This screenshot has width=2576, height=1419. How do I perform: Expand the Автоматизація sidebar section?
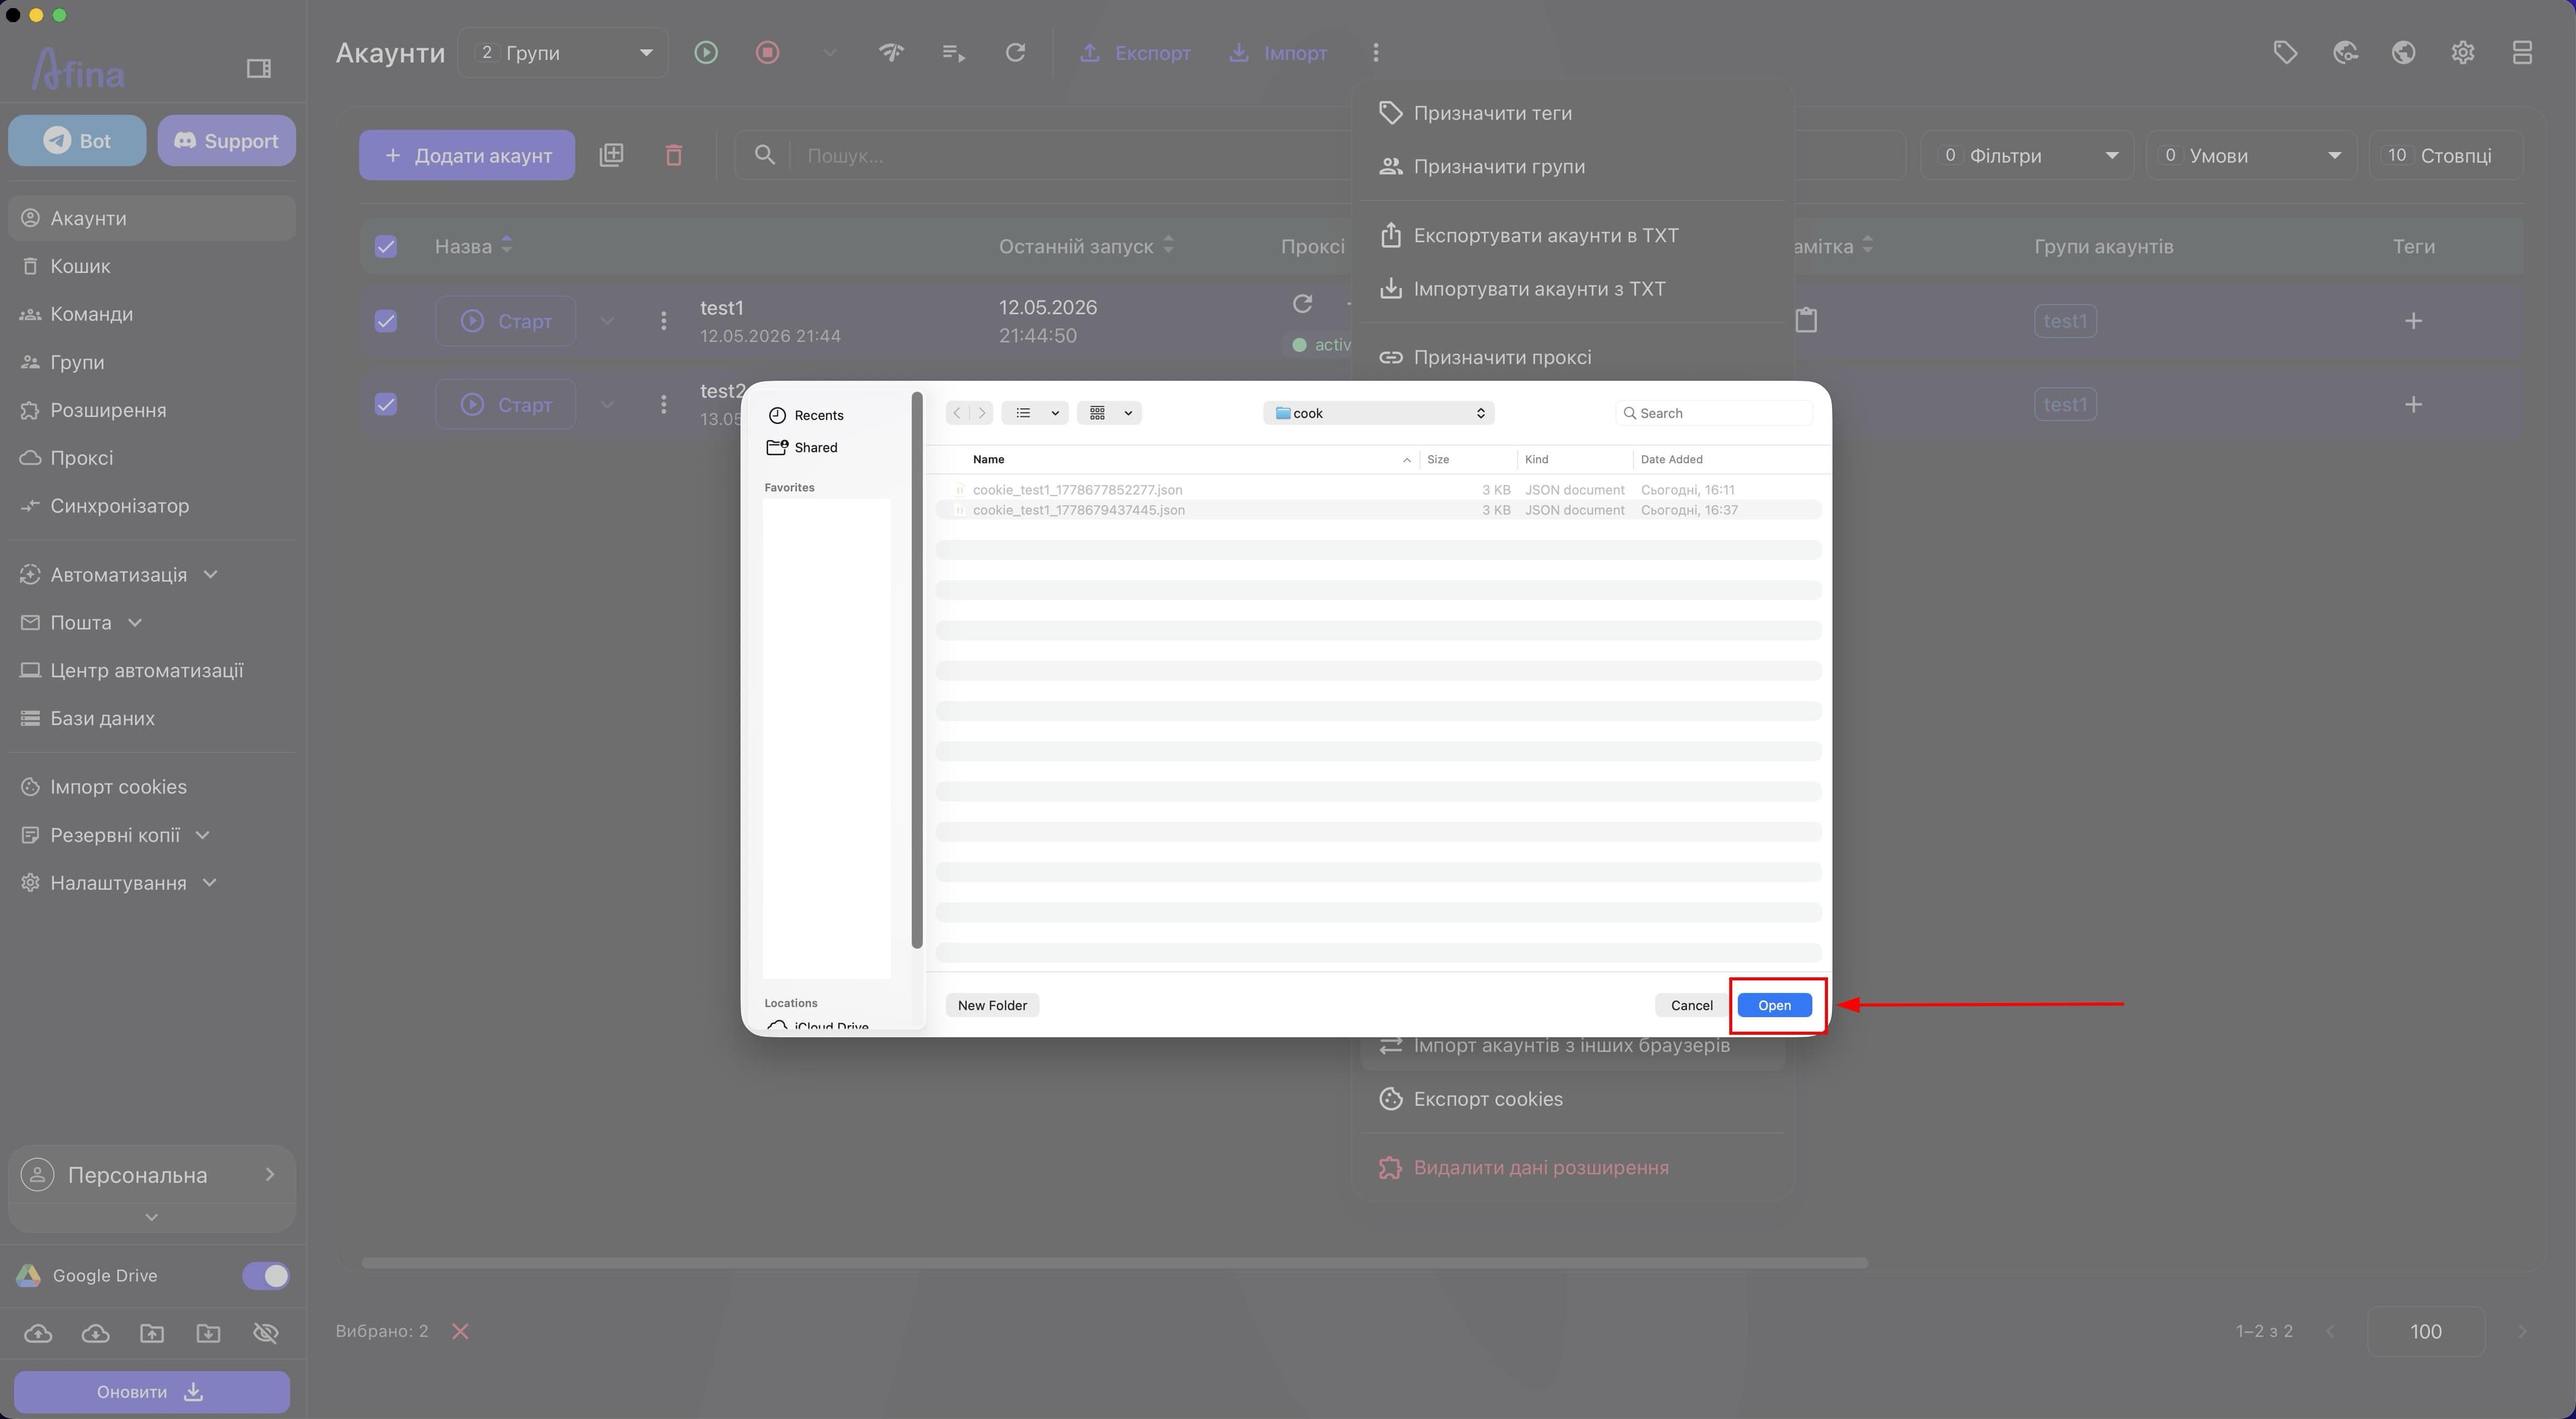[210, 575]
